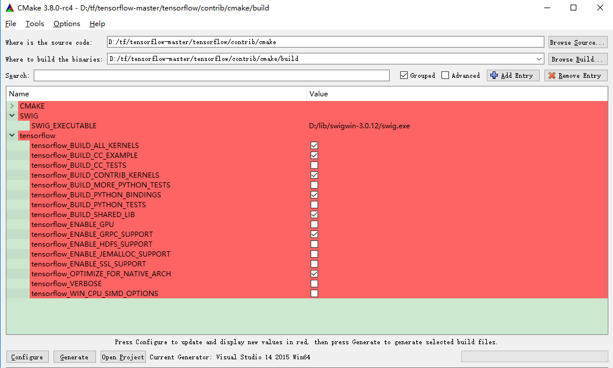Click Browse Build button
The width and height of the screenshot is (613, 368).
point(578,59)
